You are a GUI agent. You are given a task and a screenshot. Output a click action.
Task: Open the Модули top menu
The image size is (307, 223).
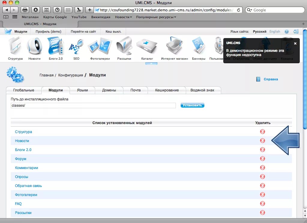pos(21,31)
